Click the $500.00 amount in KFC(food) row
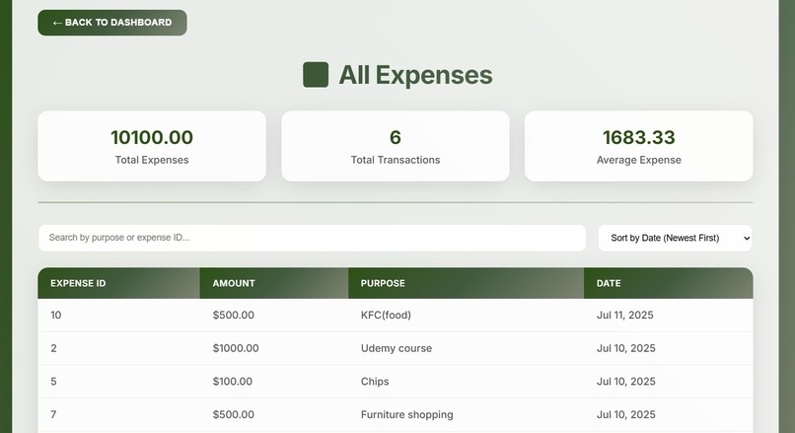 274,315
